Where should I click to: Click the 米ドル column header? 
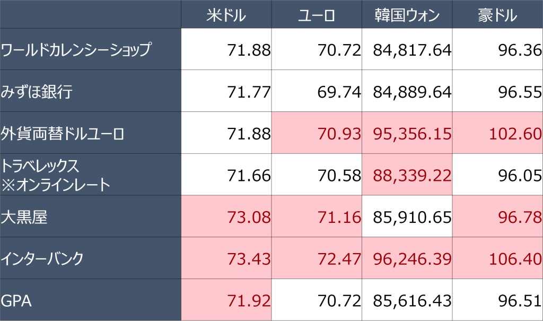tap(226, 14)
